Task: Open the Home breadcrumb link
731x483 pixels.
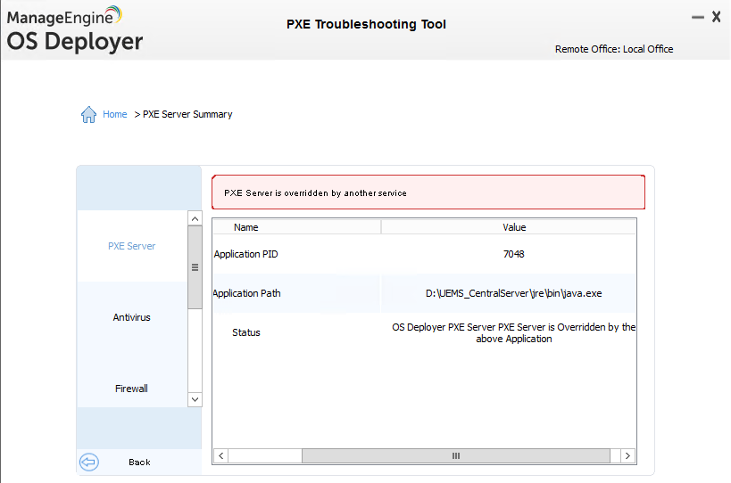Action: [114, 114]
